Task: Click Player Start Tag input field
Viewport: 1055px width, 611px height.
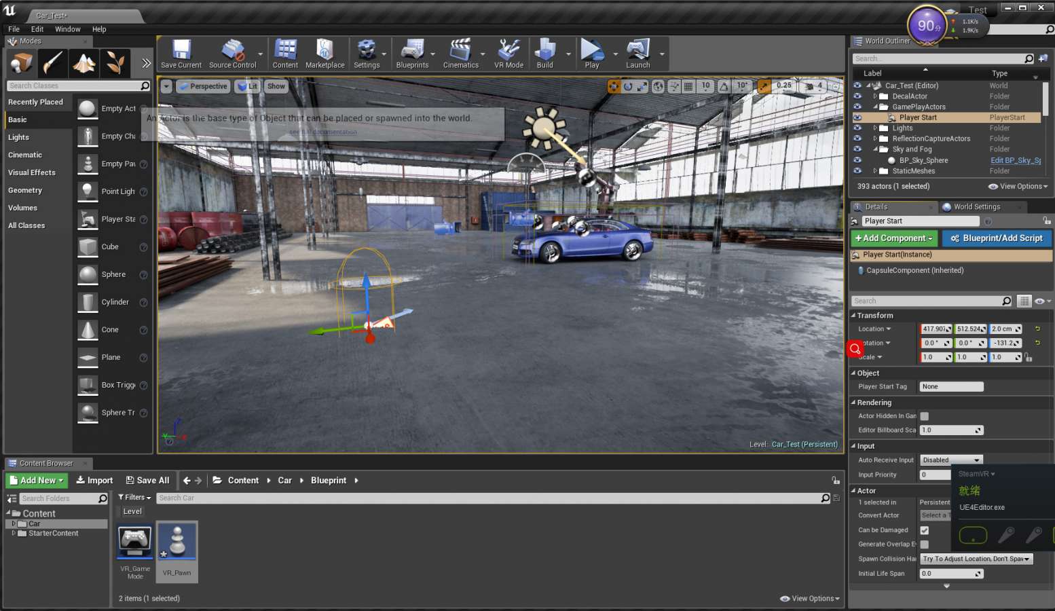Action: (951, 387)
